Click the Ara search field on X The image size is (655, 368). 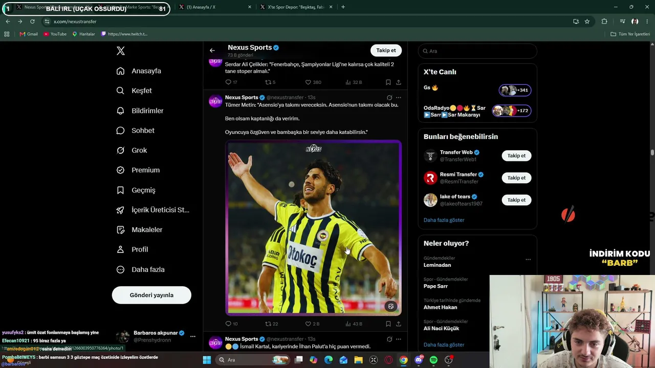[x=477, y=51]
